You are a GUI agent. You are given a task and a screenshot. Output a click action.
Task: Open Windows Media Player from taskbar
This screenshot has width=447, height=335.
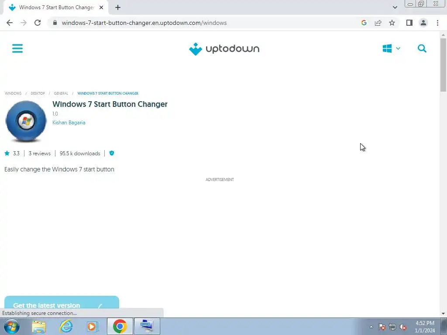click(x=93, y=326)
